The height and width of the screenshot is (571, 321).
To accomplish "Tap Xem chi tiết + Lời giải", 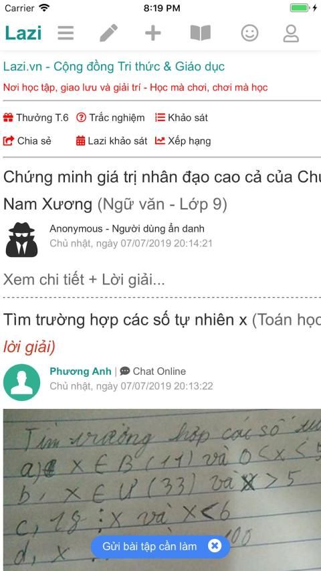I will click(84, 280).
